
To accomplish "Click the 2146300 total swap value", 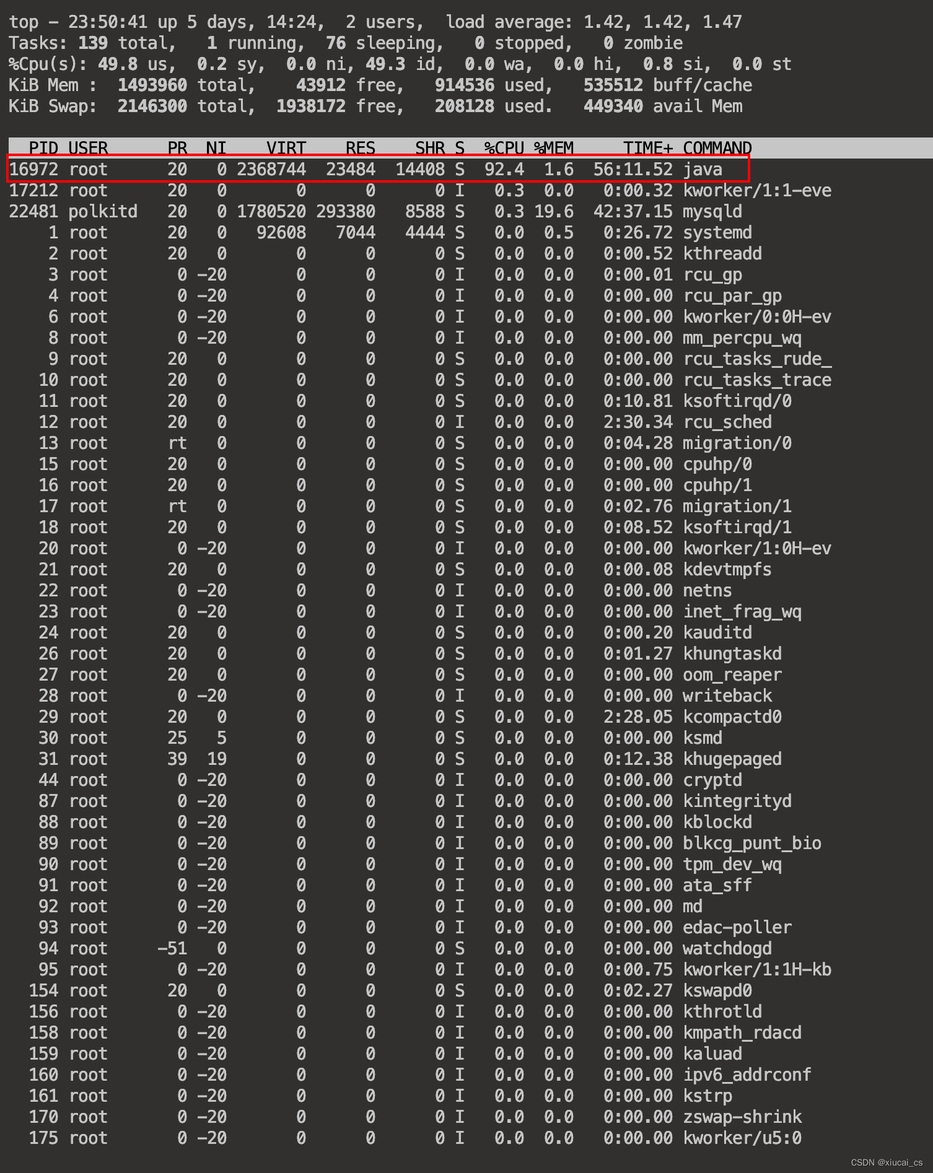I will coord(152,106).
